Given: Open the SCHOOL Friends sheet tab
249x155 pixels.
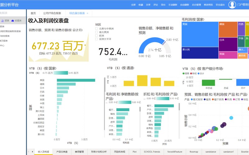Looking at the screenshot, I should [152, 152].
